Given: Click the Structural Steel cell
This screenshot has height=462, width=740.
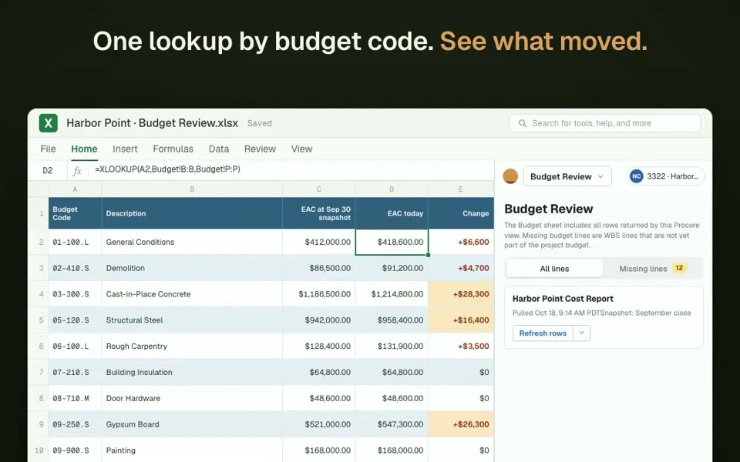Looking at the screenshot, I should tap(192, 320).
